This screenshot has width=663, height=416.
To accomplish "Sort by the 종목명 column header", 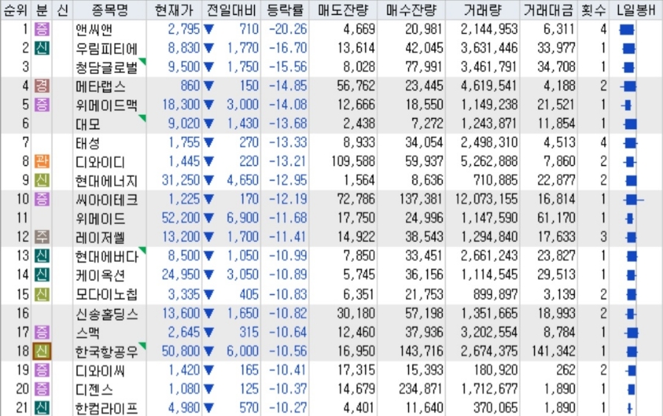I will (110, 10).
